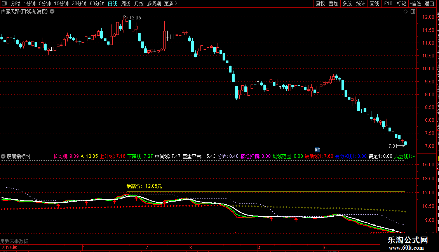
Task: Select the 1分钟 period
Action: point(30,3)
